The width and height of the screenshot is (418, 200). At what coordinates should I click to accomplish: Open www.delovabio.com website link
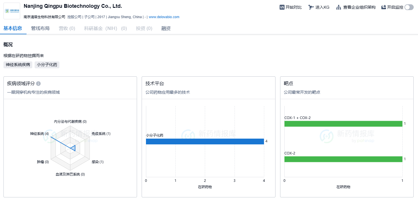point(164,17)
